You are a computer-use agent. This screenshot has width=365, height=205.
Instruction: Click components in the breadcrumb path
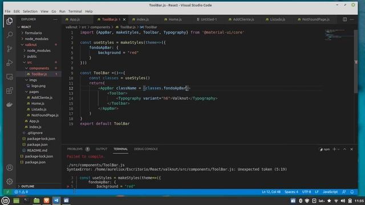(x=100, y=27)
